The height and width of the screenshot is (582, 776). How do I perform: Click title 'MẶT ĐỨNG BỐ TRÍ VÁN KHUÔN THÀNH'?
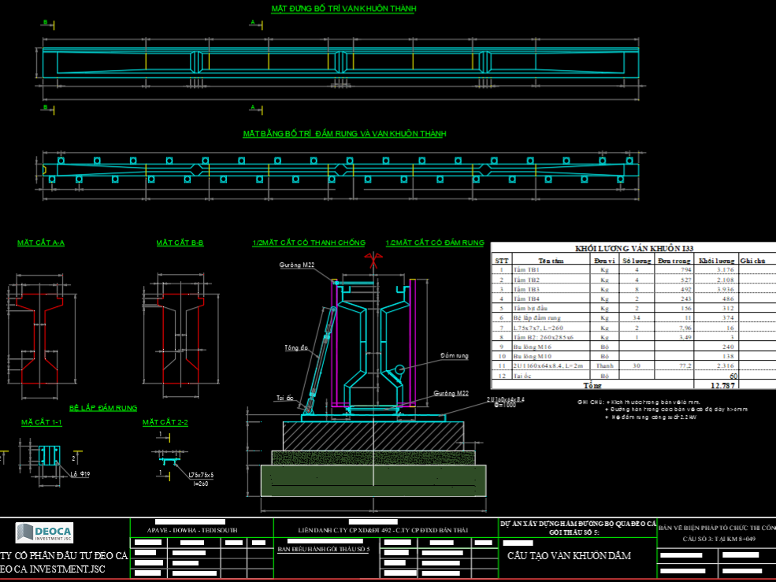pos(343,9)
